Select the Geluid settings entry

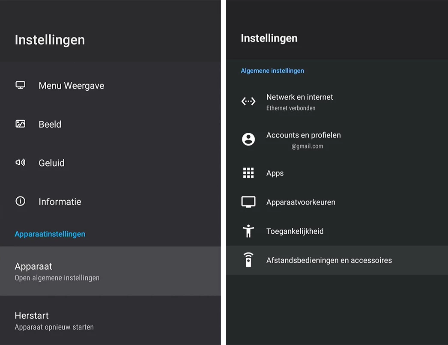(x=51, y=163)
